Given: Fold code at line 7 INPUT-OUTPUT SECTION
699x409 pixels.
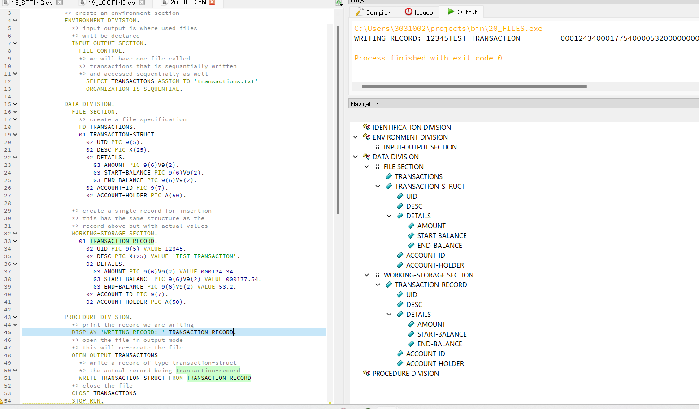Looking at the screenshot, I should click(15, 43).
